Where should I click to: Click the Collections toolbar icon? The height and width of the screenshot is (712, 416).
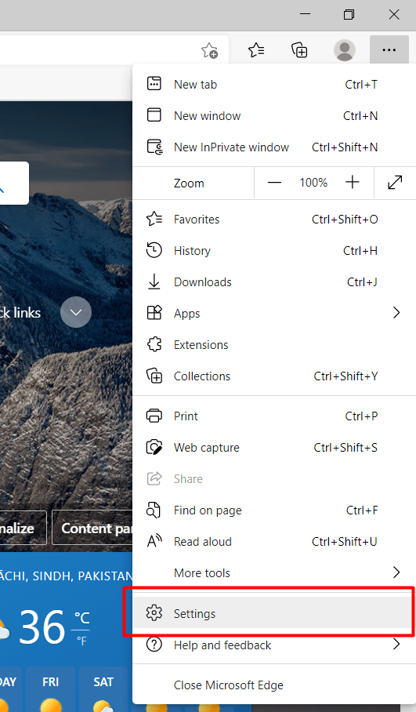point(299,50)
